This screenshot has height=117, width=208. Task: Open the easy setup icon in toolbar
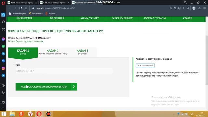click(x=204, y=8)
